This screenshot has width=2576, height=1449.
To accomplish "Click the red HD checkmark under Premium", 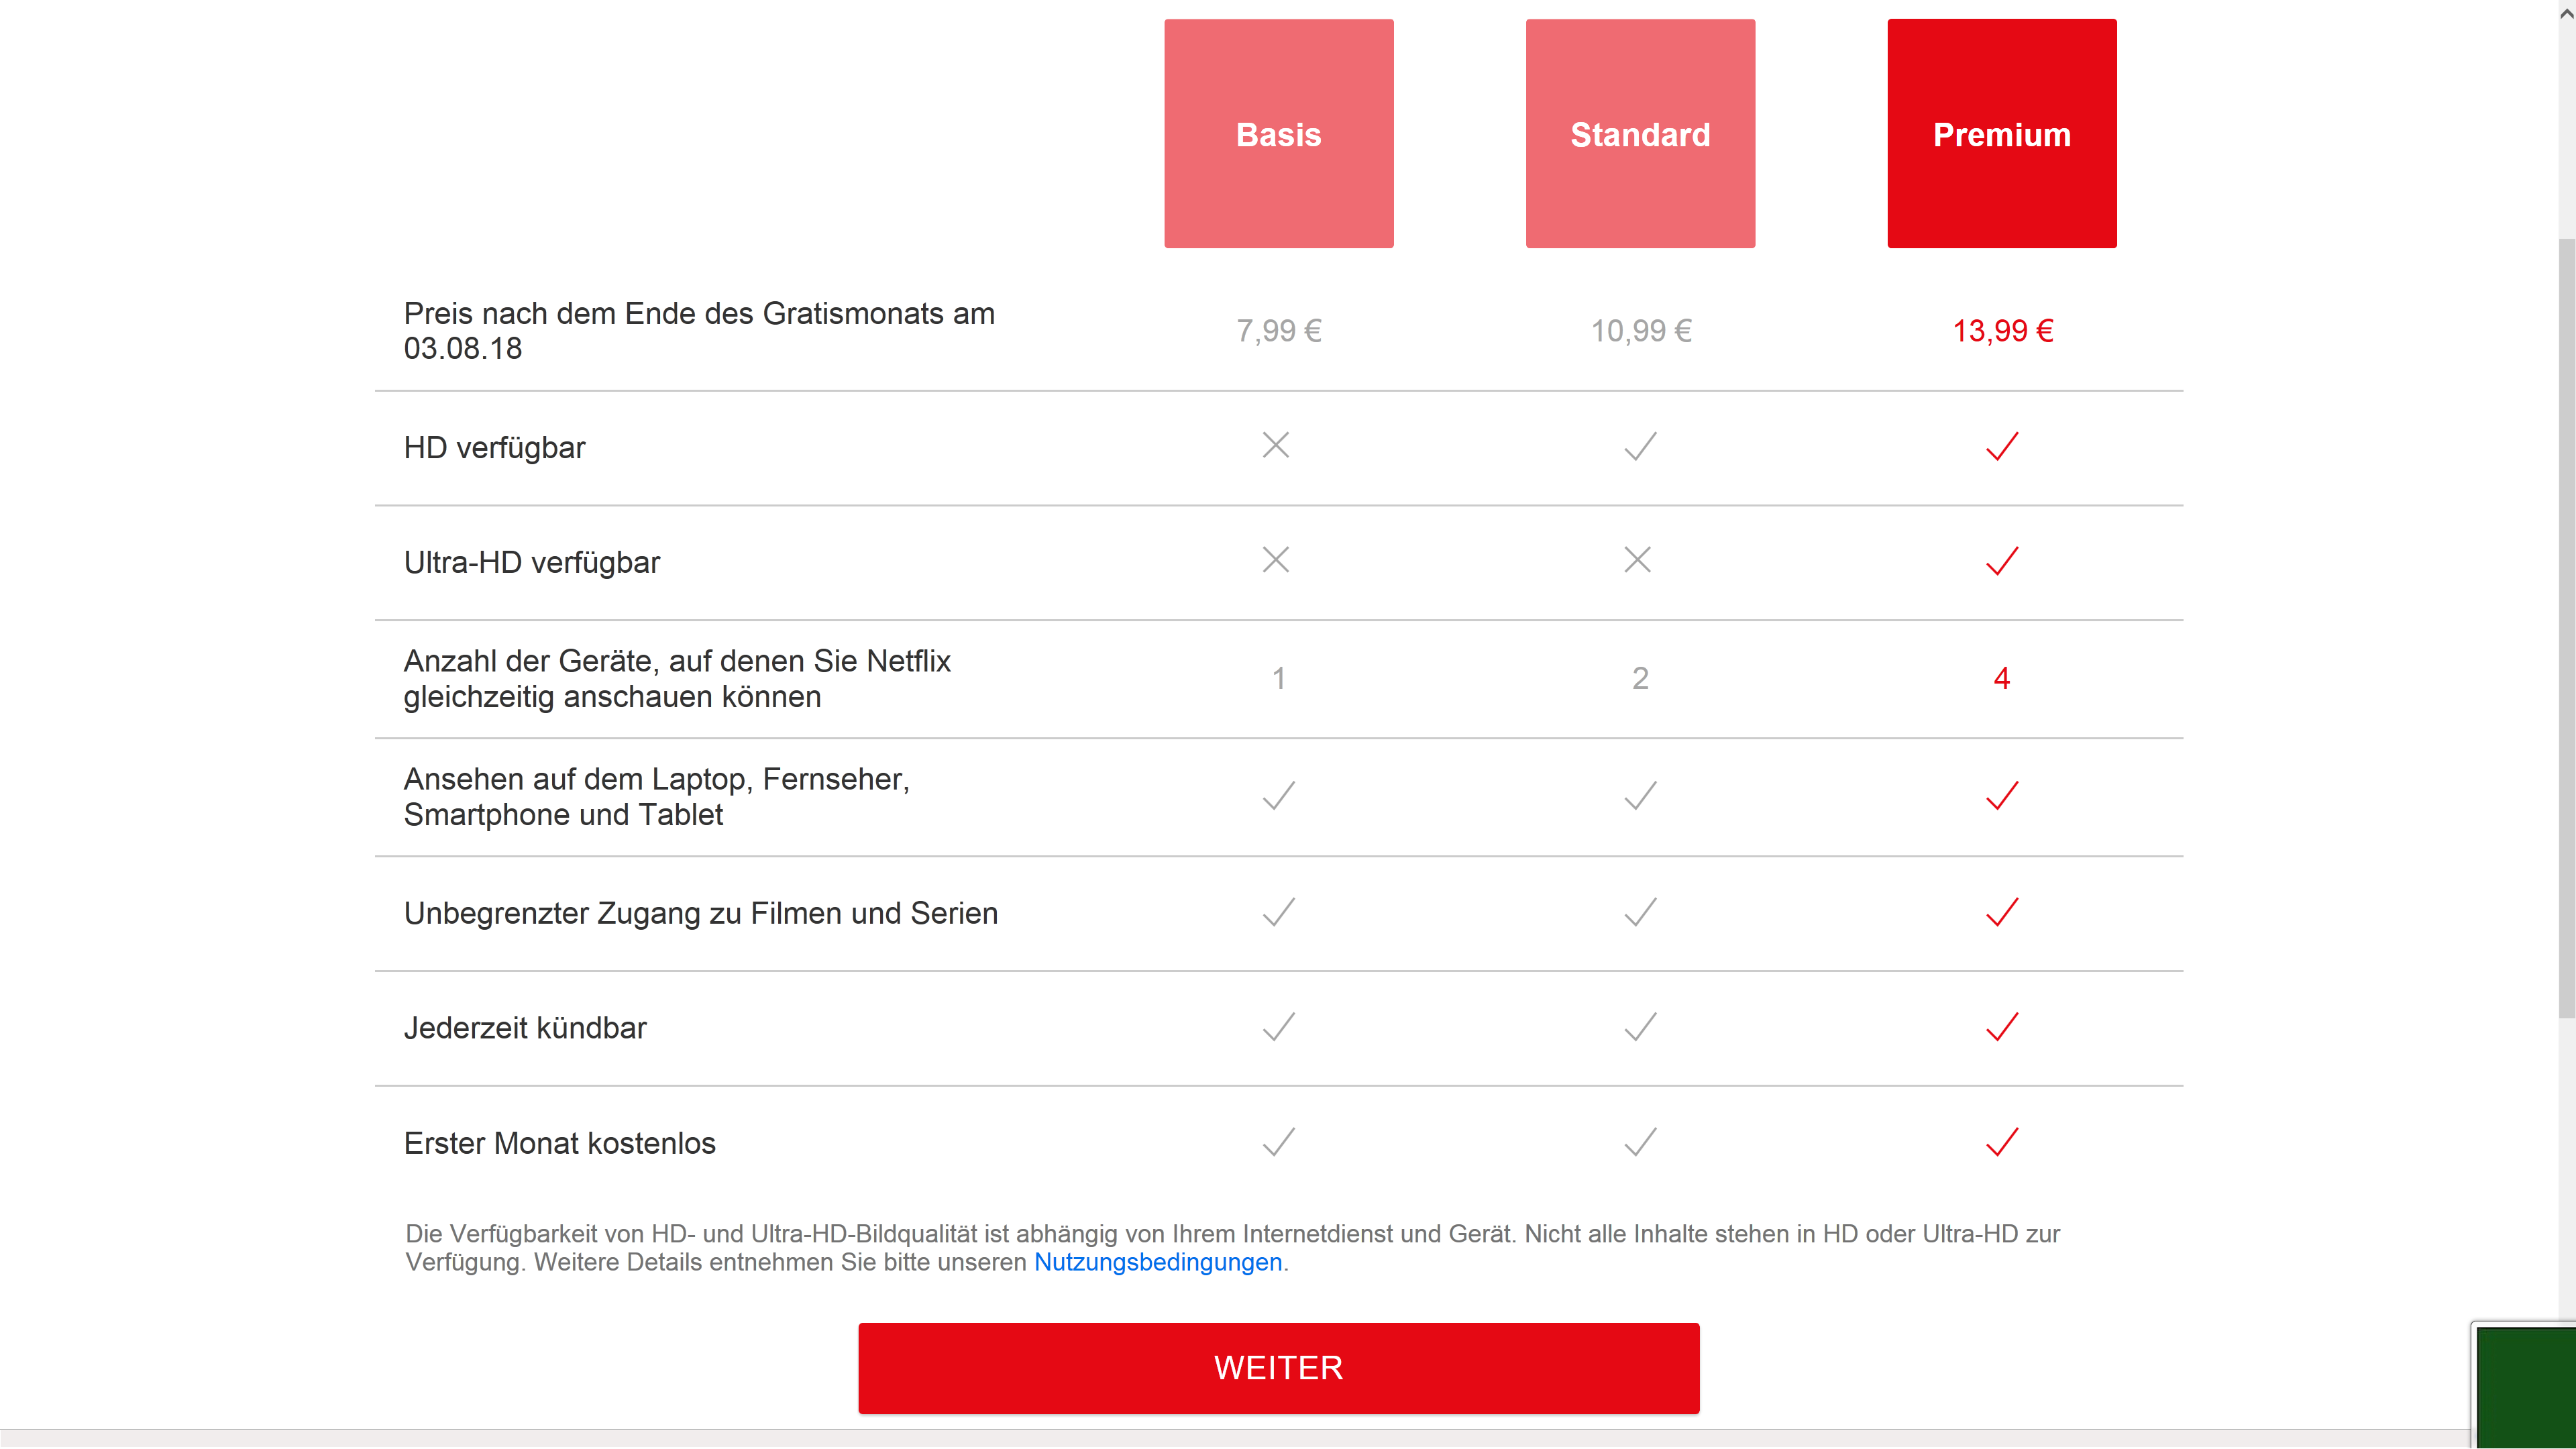I will tap(2002, 446).
